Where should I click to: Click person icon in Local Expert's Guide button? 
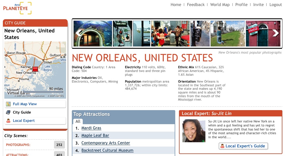[222, 146]
